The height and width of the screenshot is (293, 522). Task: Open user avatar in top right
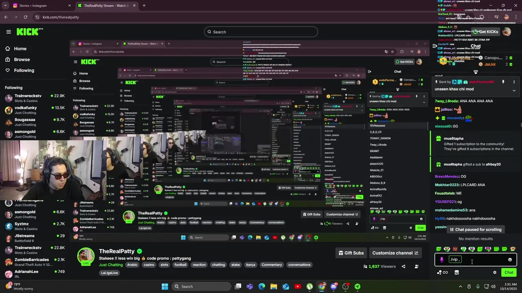507,32
